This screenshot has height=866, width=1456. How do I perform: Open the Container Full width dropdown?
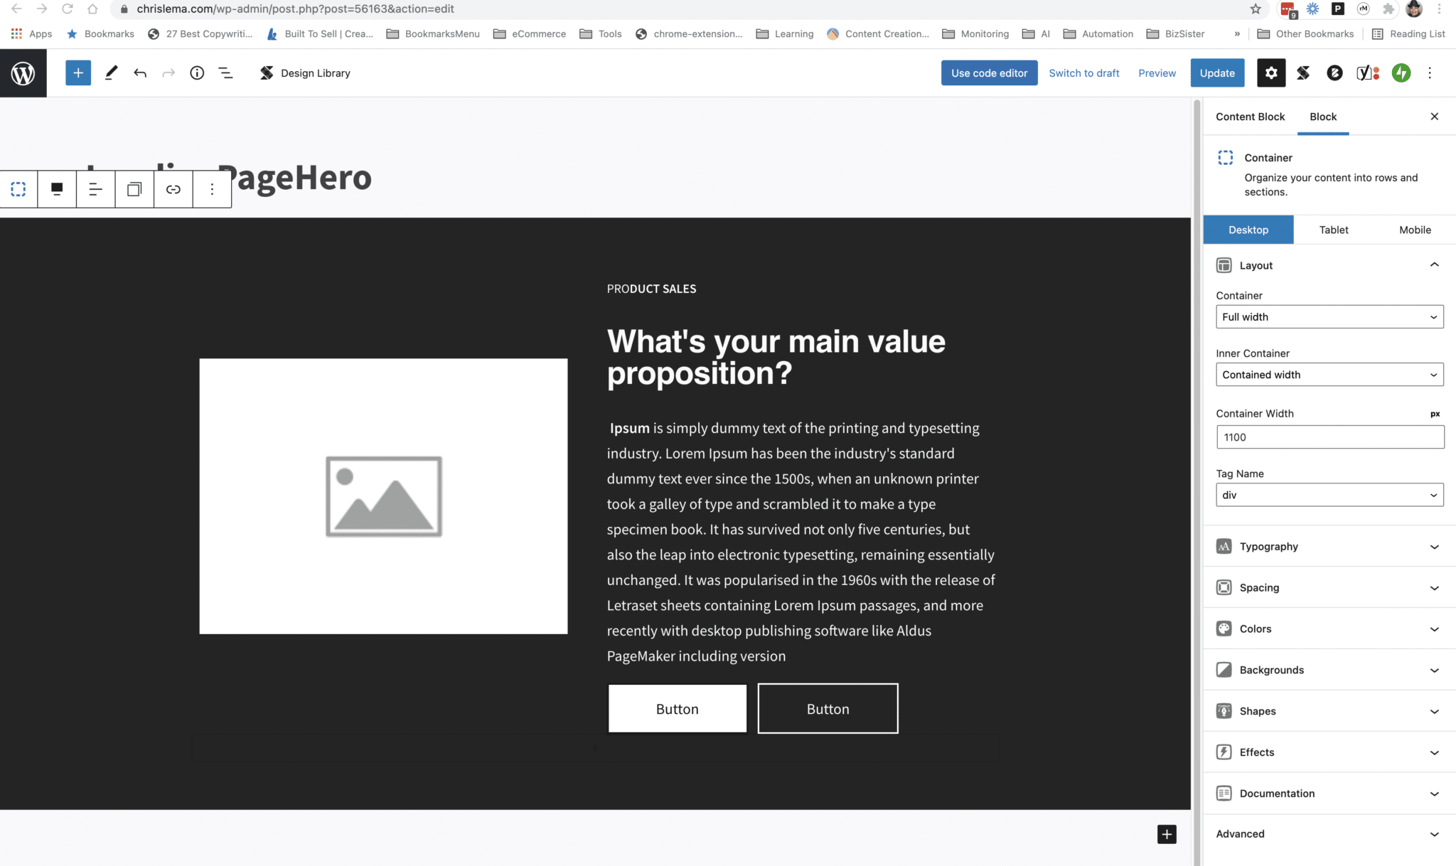click(x=1329, y=317)
